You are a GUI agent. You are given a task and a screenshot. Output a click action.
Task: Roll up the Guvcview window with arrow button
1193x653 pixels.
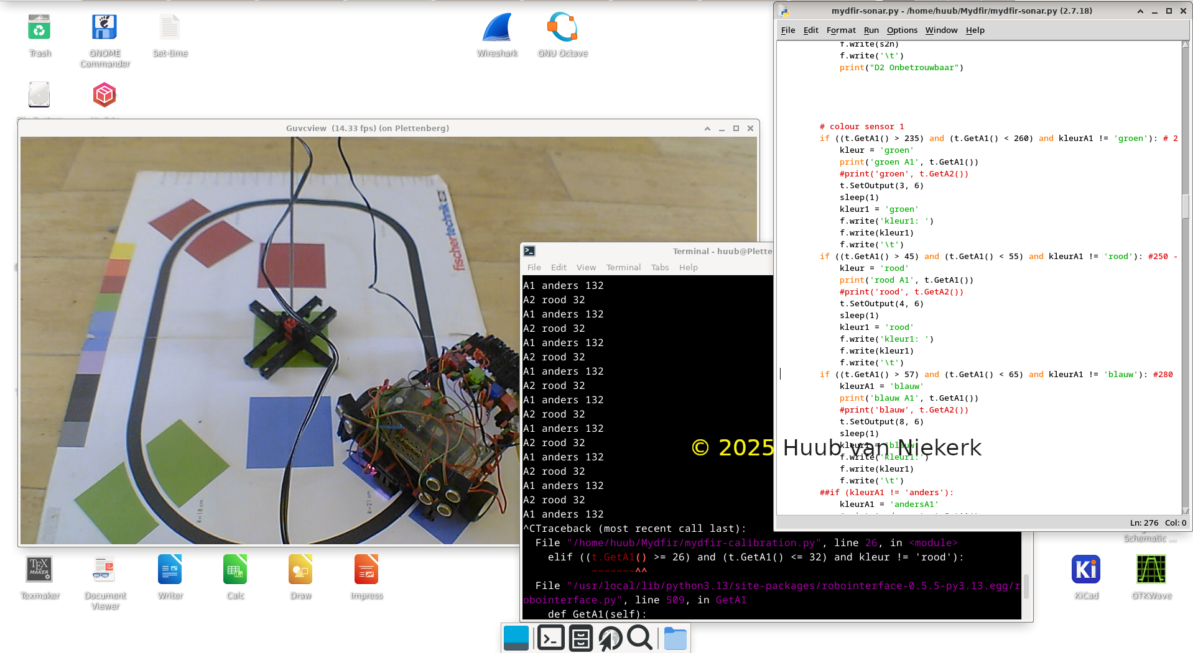click(707, 129)
